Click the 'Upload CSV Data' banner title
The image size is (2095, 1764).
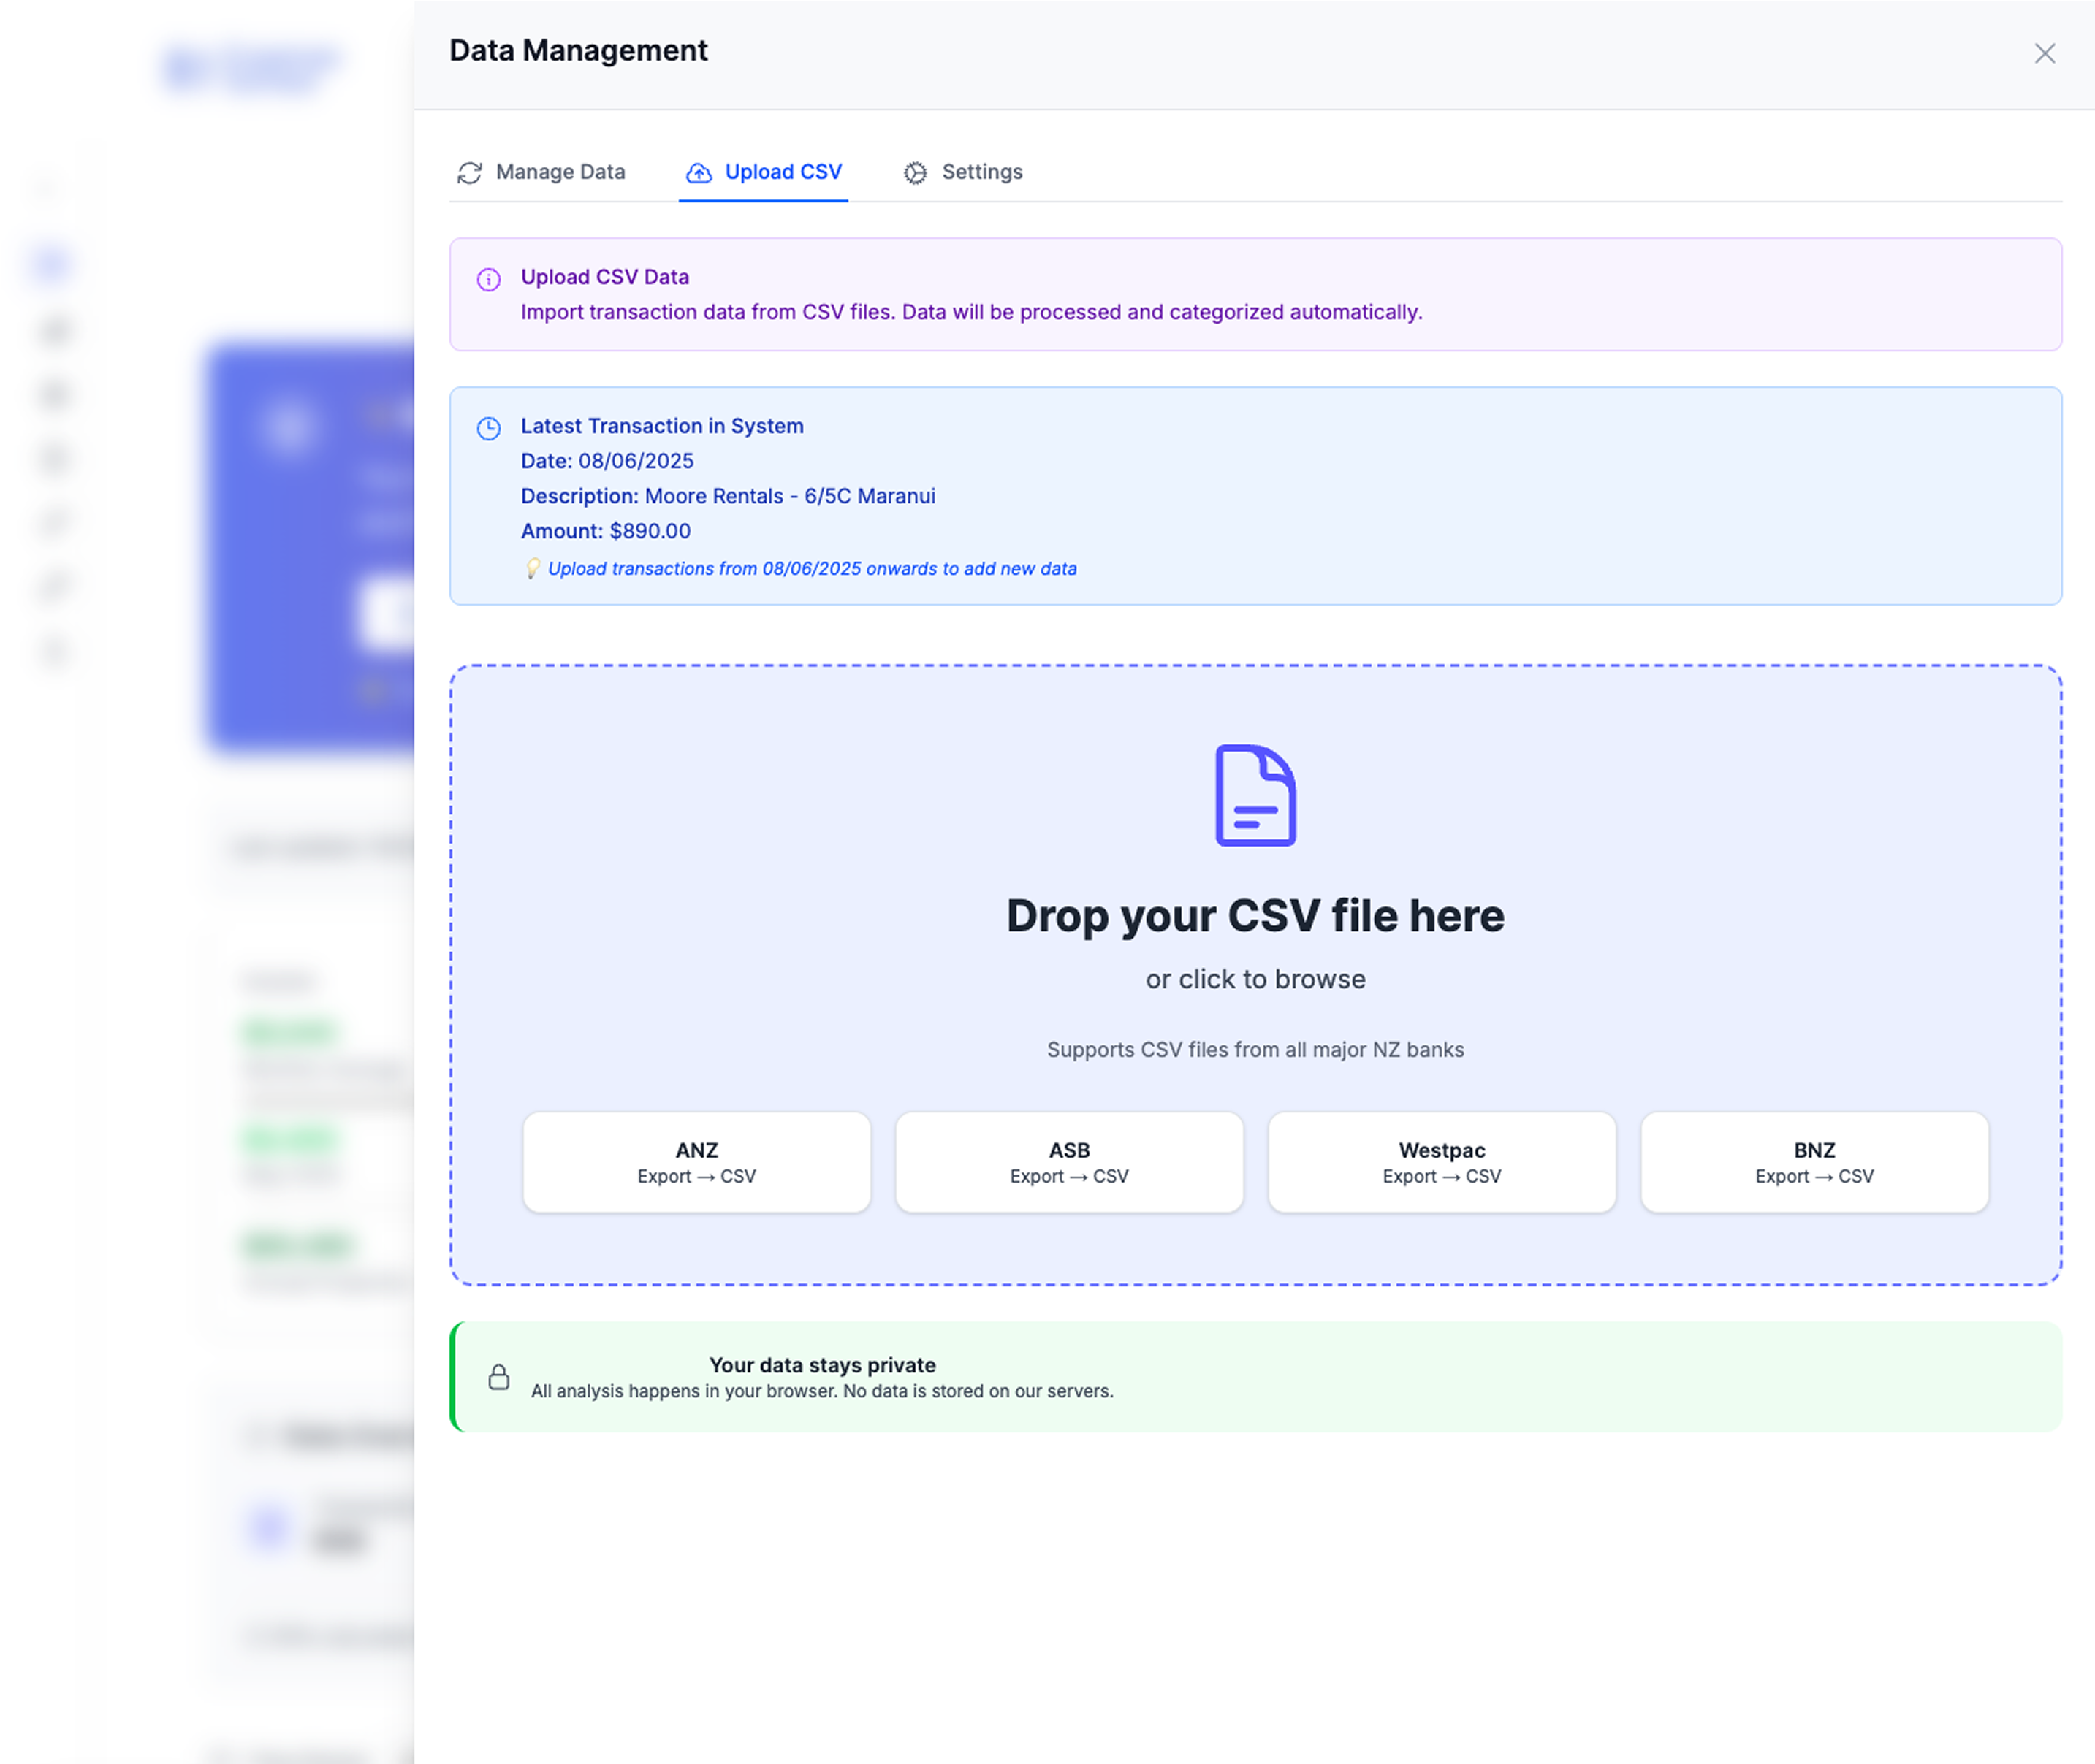coord(604,277)
